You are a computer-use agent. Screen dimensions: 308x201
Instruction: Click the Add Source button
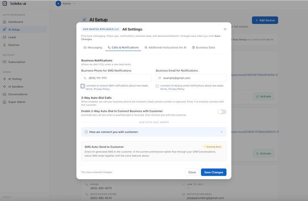point(265,20)
